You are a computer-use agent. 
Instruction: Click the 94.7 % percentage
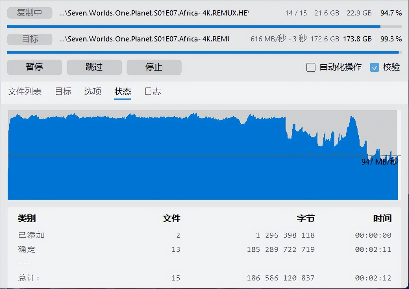(391, 13)
